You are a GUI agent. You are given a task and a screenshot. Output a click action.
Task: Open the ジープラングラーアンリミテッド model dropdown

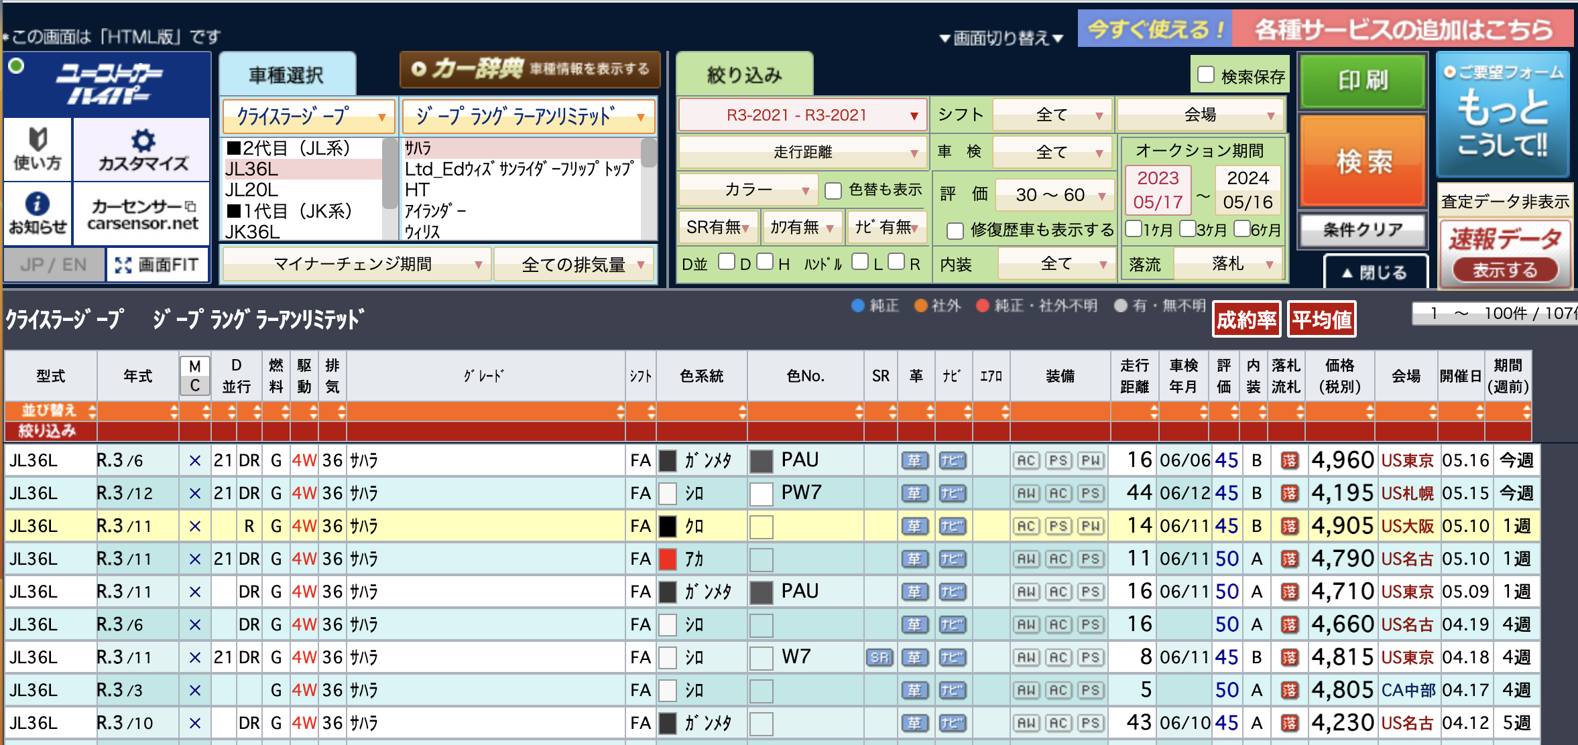point(528,117)
